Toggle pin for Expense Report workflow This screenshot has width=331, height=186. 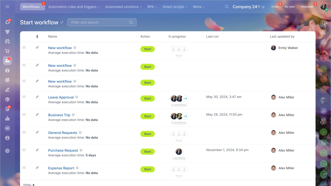[x=37, y=168]
